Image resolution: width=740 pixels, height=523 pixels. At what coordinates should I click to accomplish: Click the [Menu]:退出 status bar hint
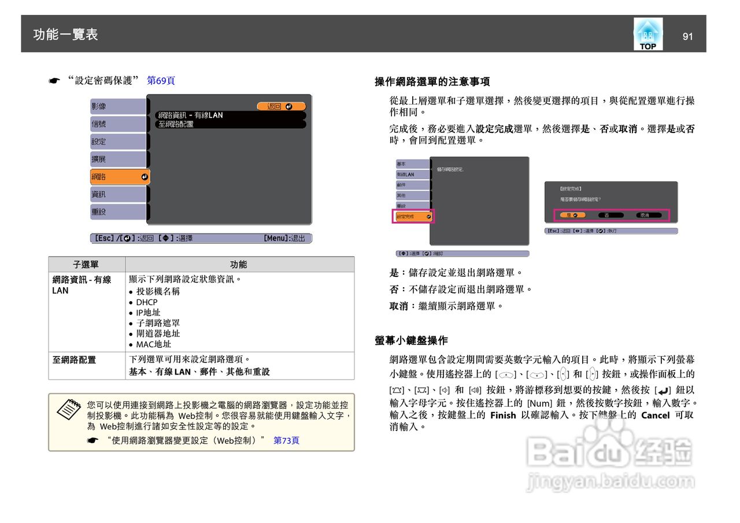pyautogui.click(x=284, y=238)
